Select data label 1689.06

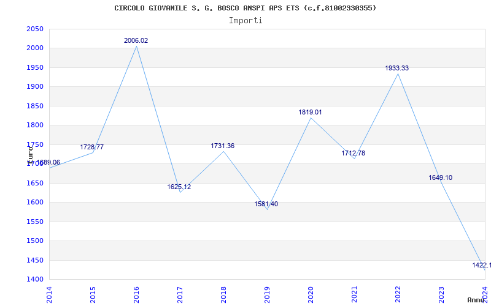48,162
